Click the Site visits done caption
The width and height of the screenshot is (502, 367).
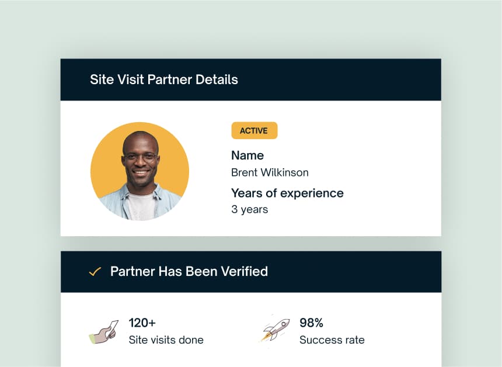coord(166,340)
